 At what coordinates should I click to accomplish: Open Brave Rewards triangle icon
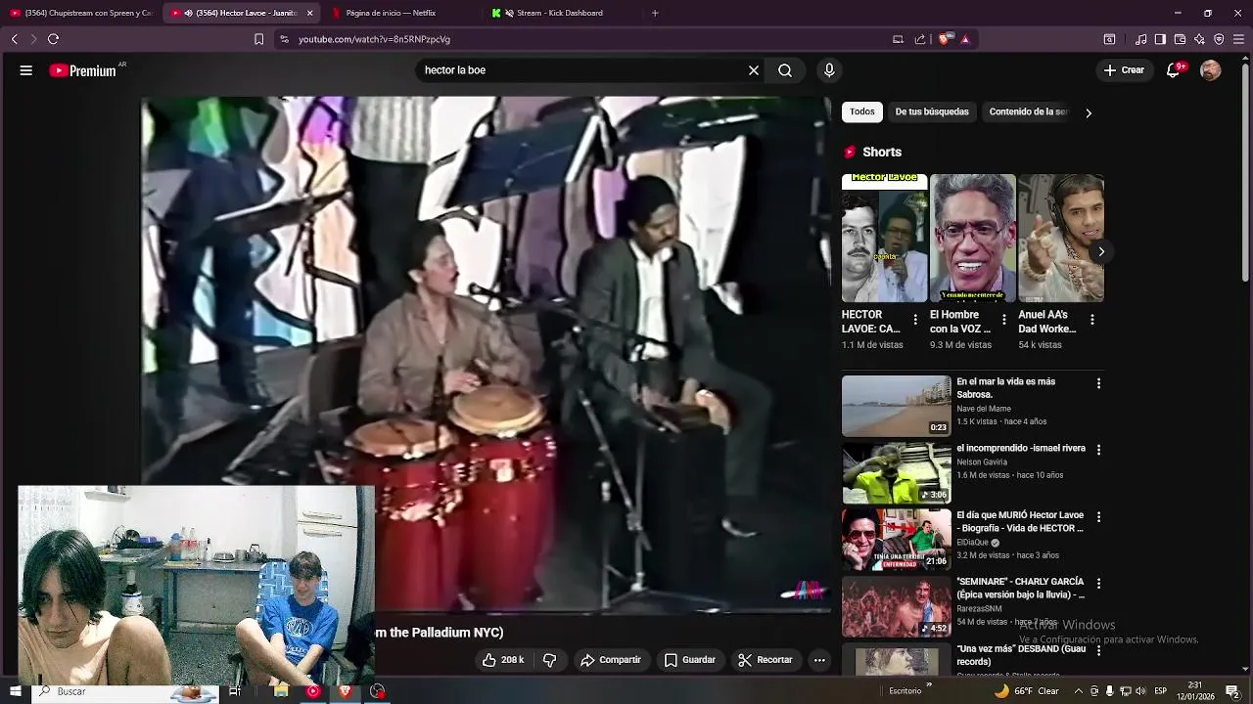point(965,39)
